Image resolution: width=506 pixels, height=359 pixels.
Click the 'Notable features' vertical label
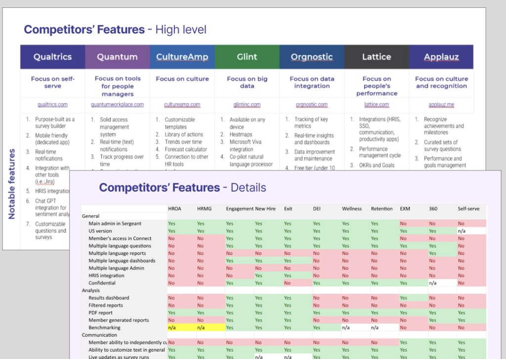[x=12, y=184]
